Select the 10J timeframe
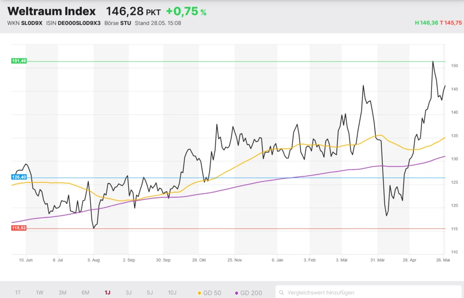Viewport: 464px width, 298px height. click(x=172, y=292)
